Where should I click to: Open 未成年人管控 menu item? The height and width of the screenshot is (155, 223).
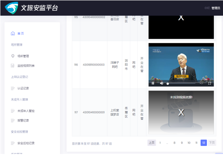26,111
